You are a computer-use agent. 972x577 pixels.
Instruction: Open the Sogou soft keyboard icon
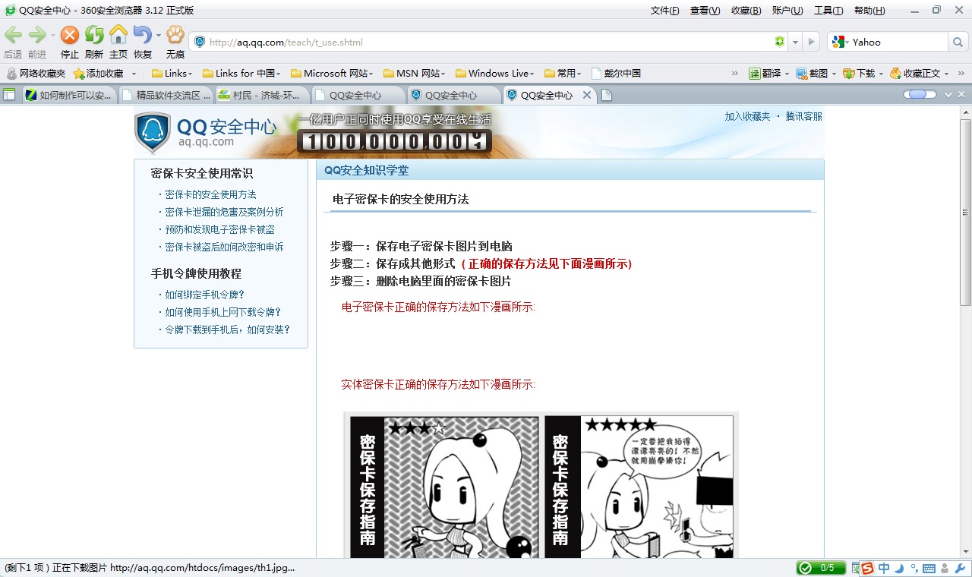click(929, 568)
